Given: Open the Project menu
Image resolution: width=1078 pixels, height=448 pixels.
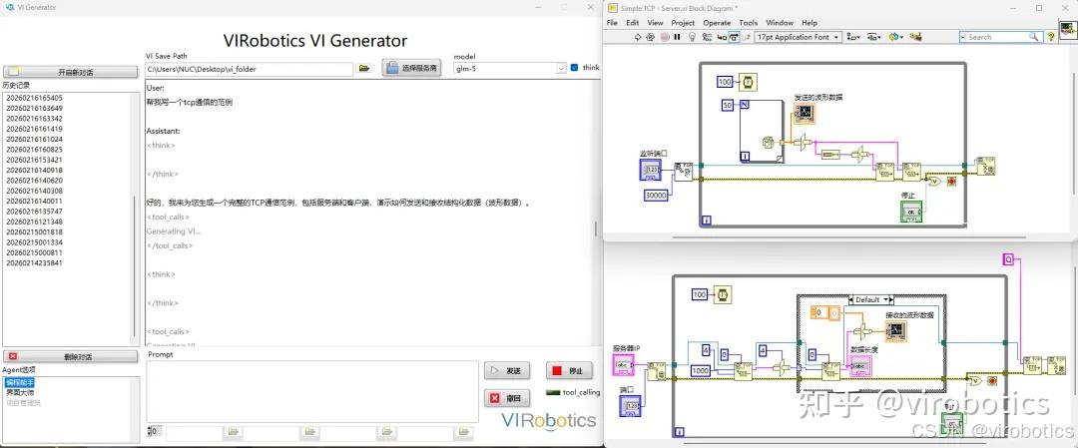Looking at the screenshot, I should click(x=683, y=23).
